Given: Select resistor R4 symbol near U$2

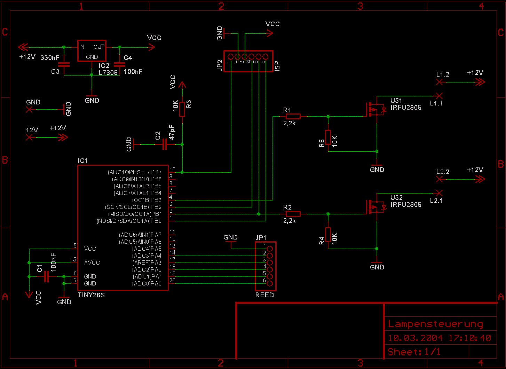Looking at the screenshot, I should (x=328, y=235).
